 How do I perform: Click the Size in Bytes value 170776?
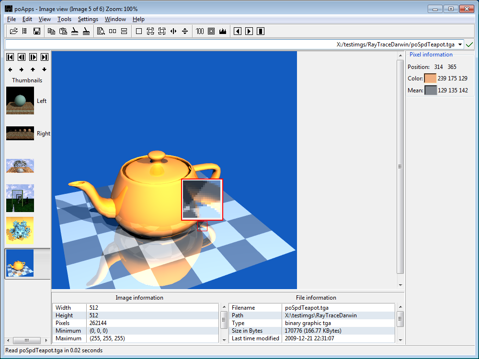coord(313,331)
